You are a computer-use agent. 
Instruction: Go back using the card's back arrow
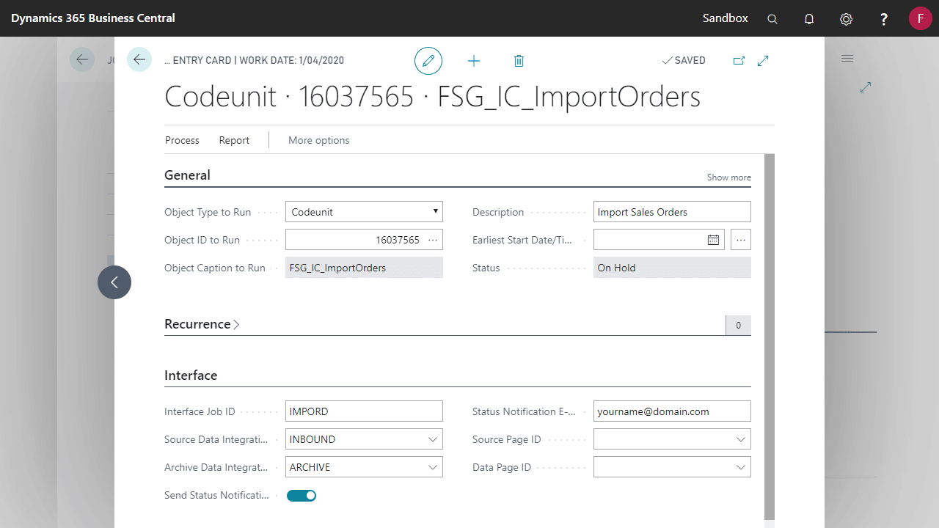tap(139, 59)
